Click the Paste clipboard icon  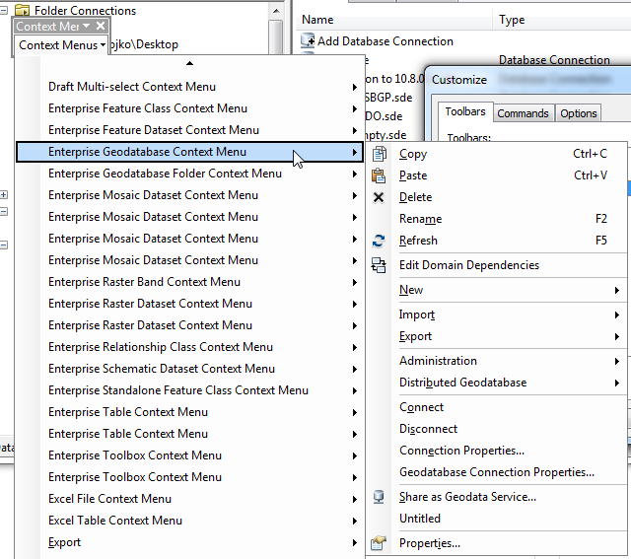(x=379, y=175)
